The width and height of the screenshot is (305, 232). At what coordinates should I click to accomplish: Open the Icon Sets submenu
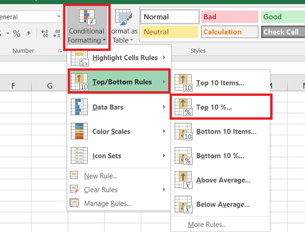click(119, 156)
